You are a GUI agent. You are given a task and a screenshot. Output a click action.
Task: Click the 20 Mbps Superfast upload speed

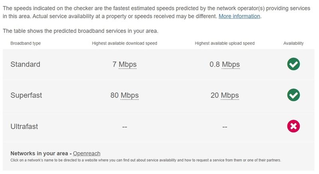click(224, 95)
